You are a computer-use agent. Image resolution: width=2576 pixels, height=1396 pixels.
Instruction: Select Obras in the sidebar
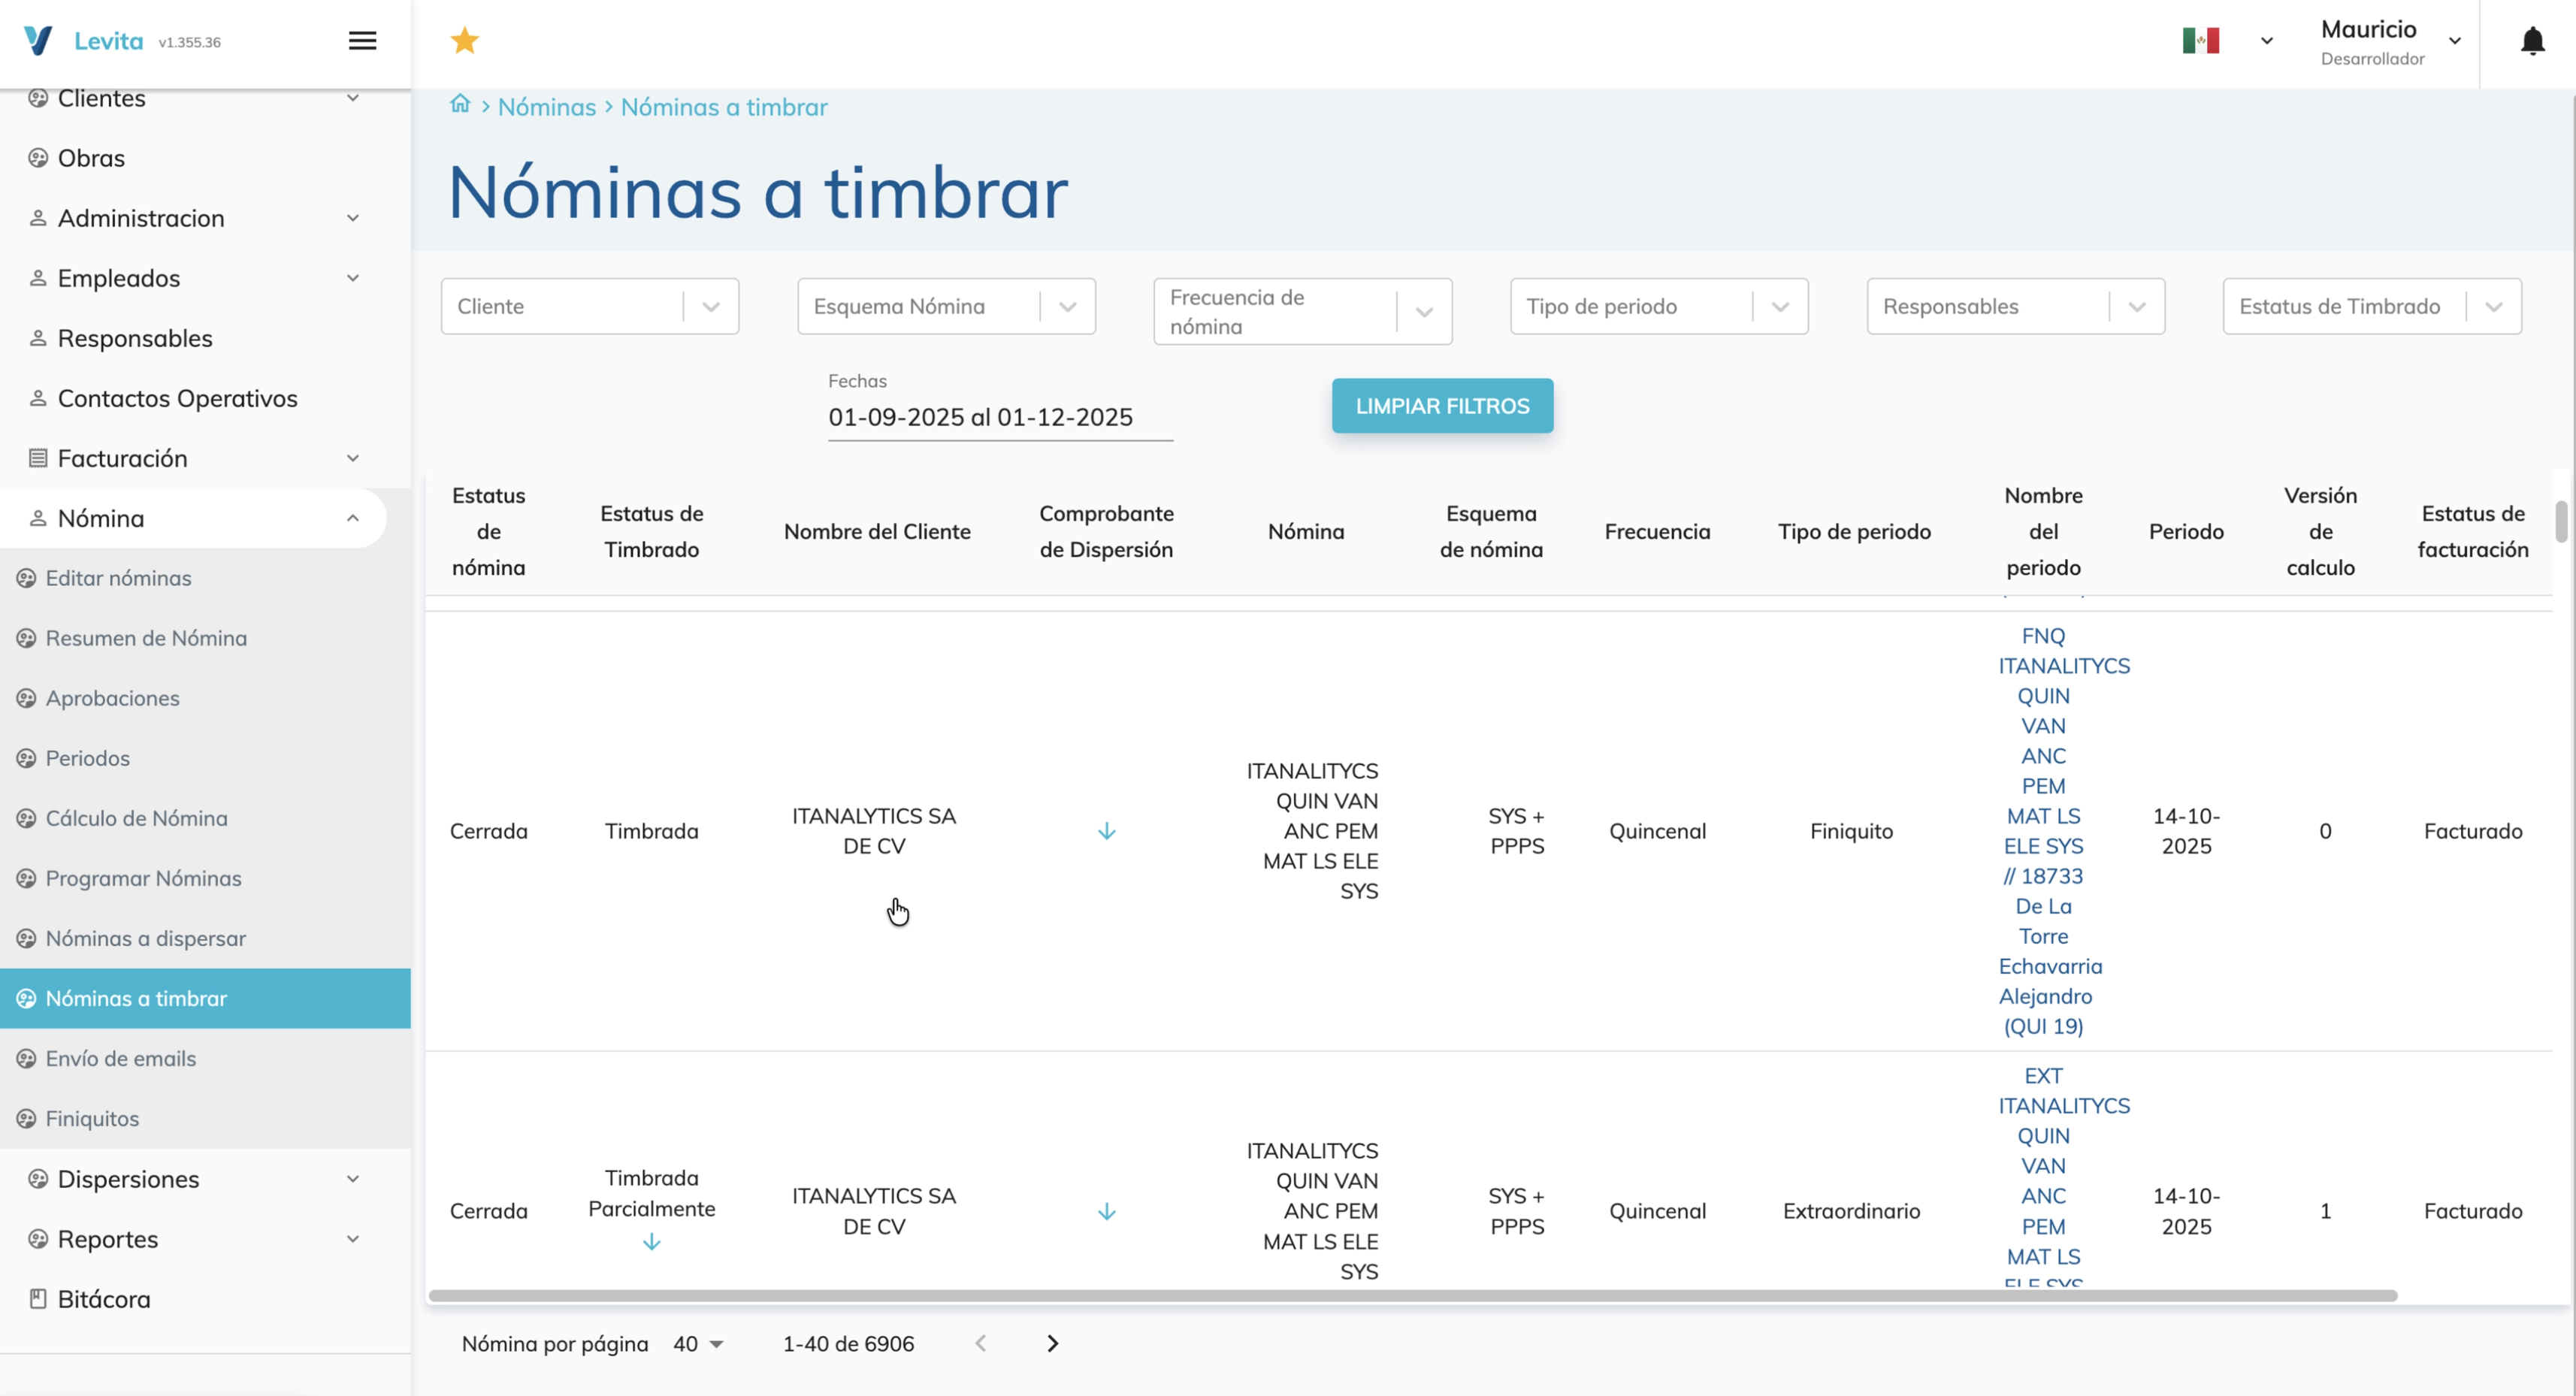[90, 157]
